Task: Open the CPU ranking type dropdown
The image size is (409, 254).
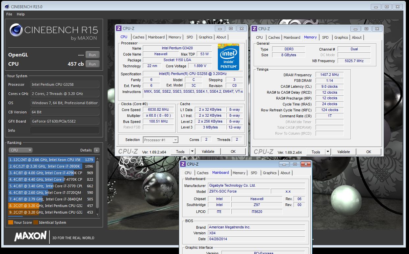Action: (20, 150)
